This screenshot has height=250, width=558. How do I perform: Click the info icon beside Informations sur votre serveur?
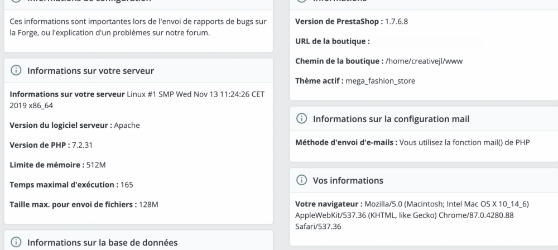[16, 70]
